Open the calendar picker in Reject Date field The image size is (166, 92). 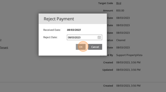pyautogui.click(x=99, y=37)
